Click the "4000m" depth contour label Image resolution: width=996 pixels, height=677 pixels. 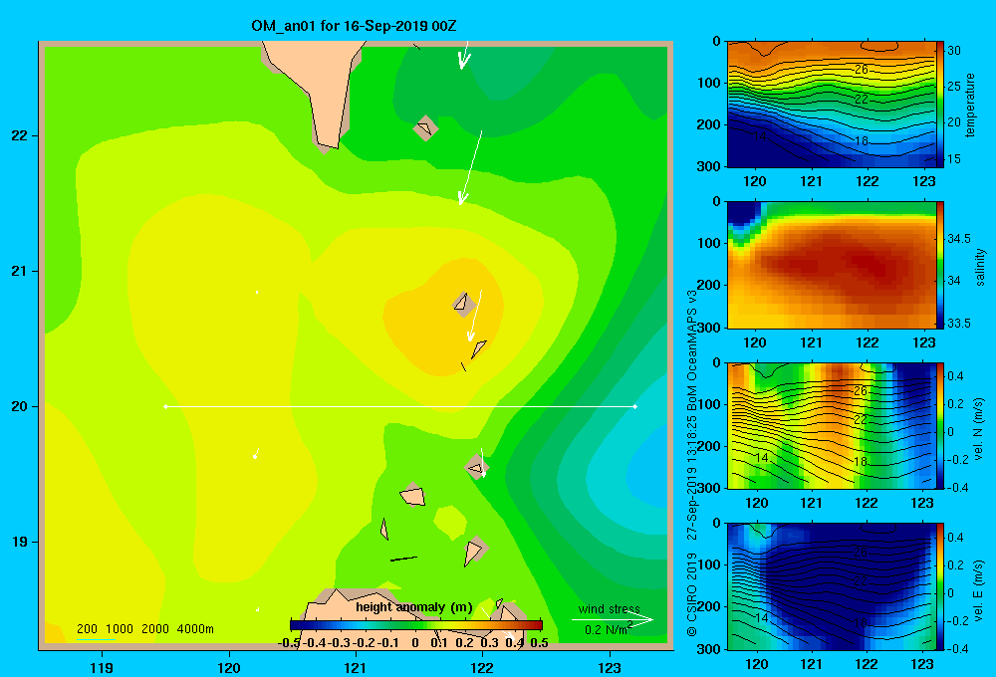coord(195,629)
